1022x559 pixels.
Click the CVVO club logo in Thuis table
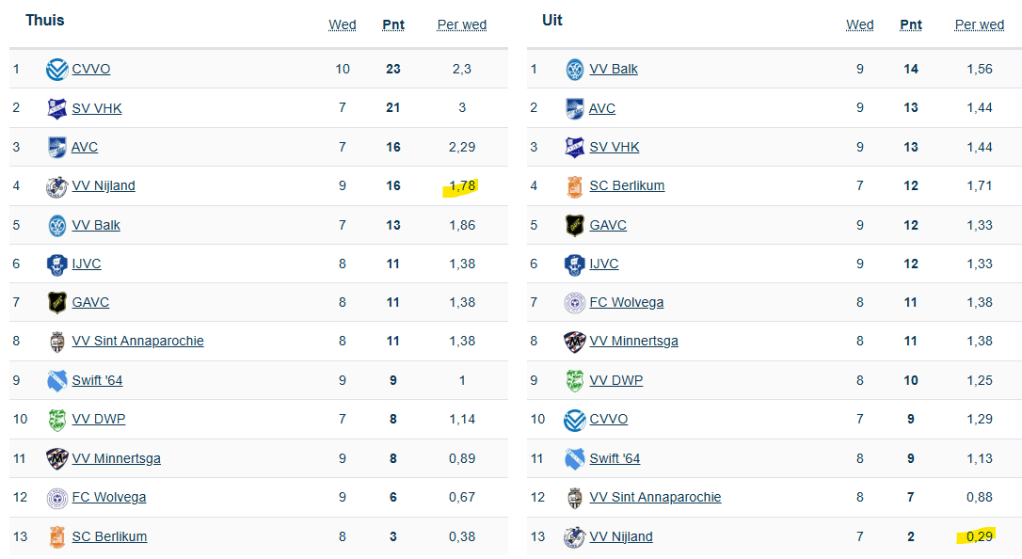pos(57,70)
